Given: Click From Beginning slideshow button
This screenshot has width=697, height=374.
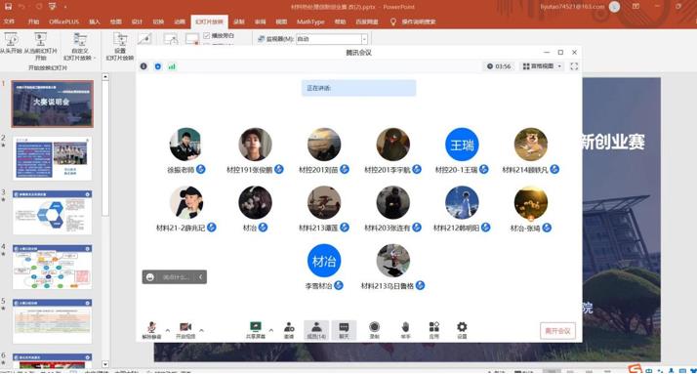Looking at the screenshot, I should coord(11,44).
